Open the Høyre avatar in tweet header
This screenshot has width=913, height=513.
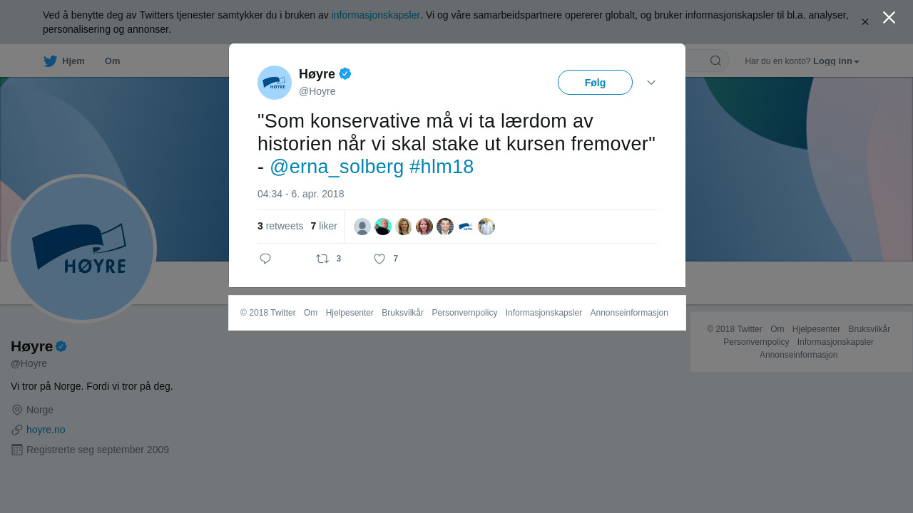pyautogui.click(x=275, y=83)
